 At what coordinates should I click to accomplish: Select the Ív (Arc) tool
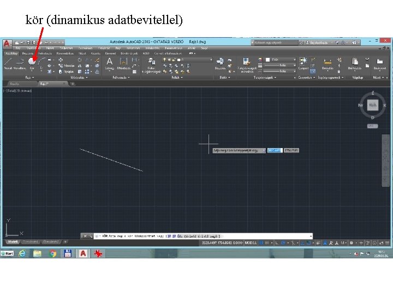(x=41, y=63)
